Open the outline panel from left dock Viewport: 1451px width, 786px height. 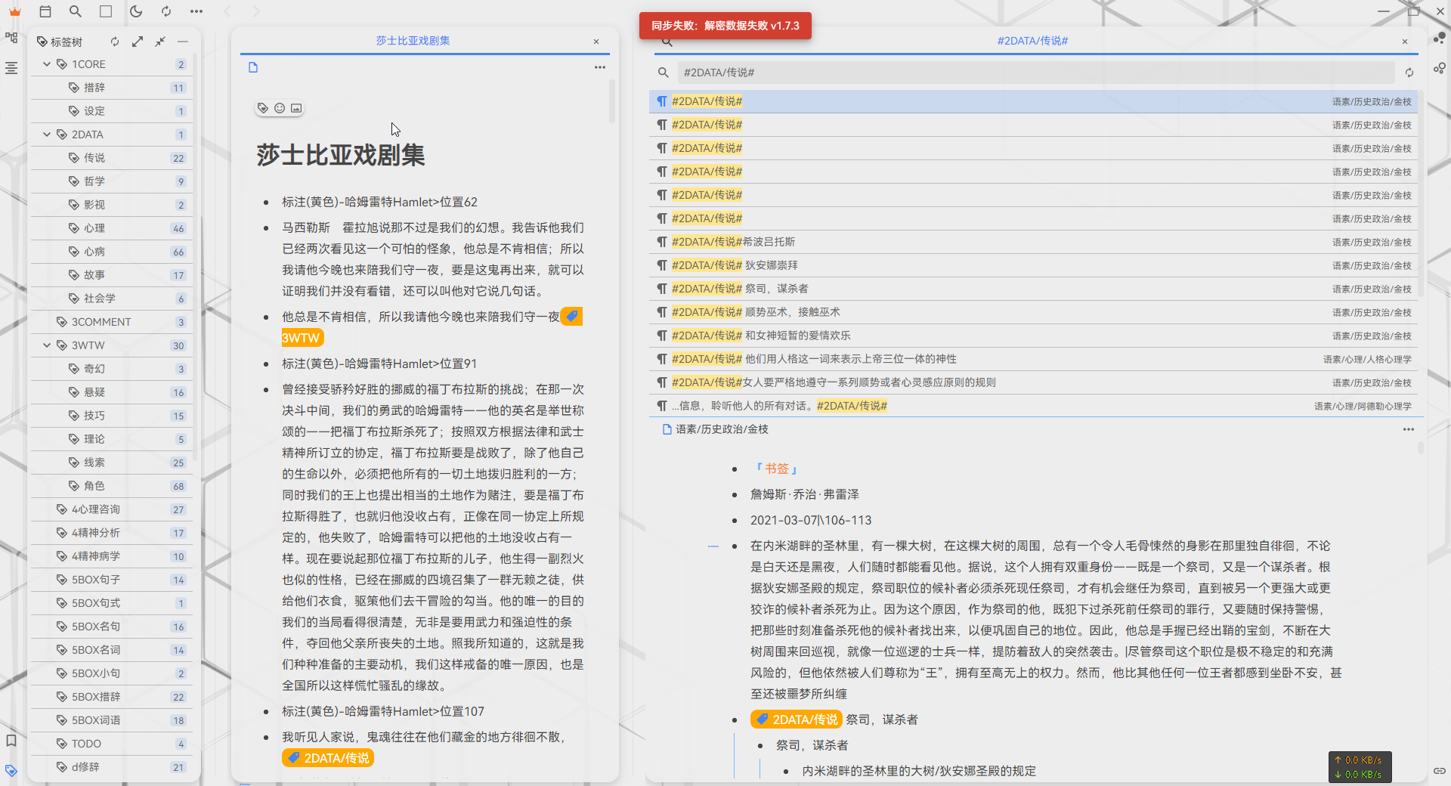click(x=11, y=68)
